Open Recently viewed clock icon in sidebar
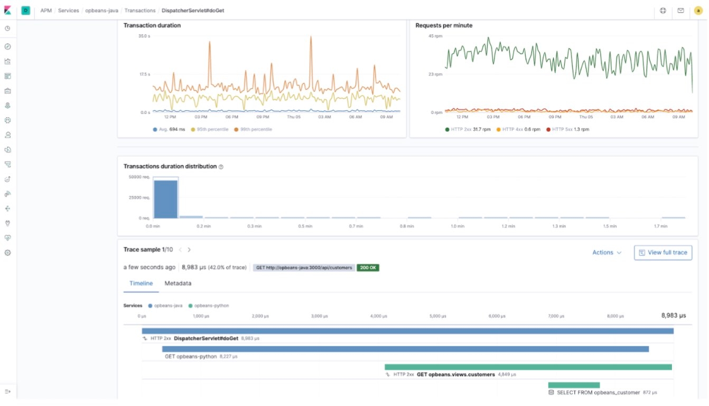The height and width of the screenshot is (406, 709). coord(8,28)
